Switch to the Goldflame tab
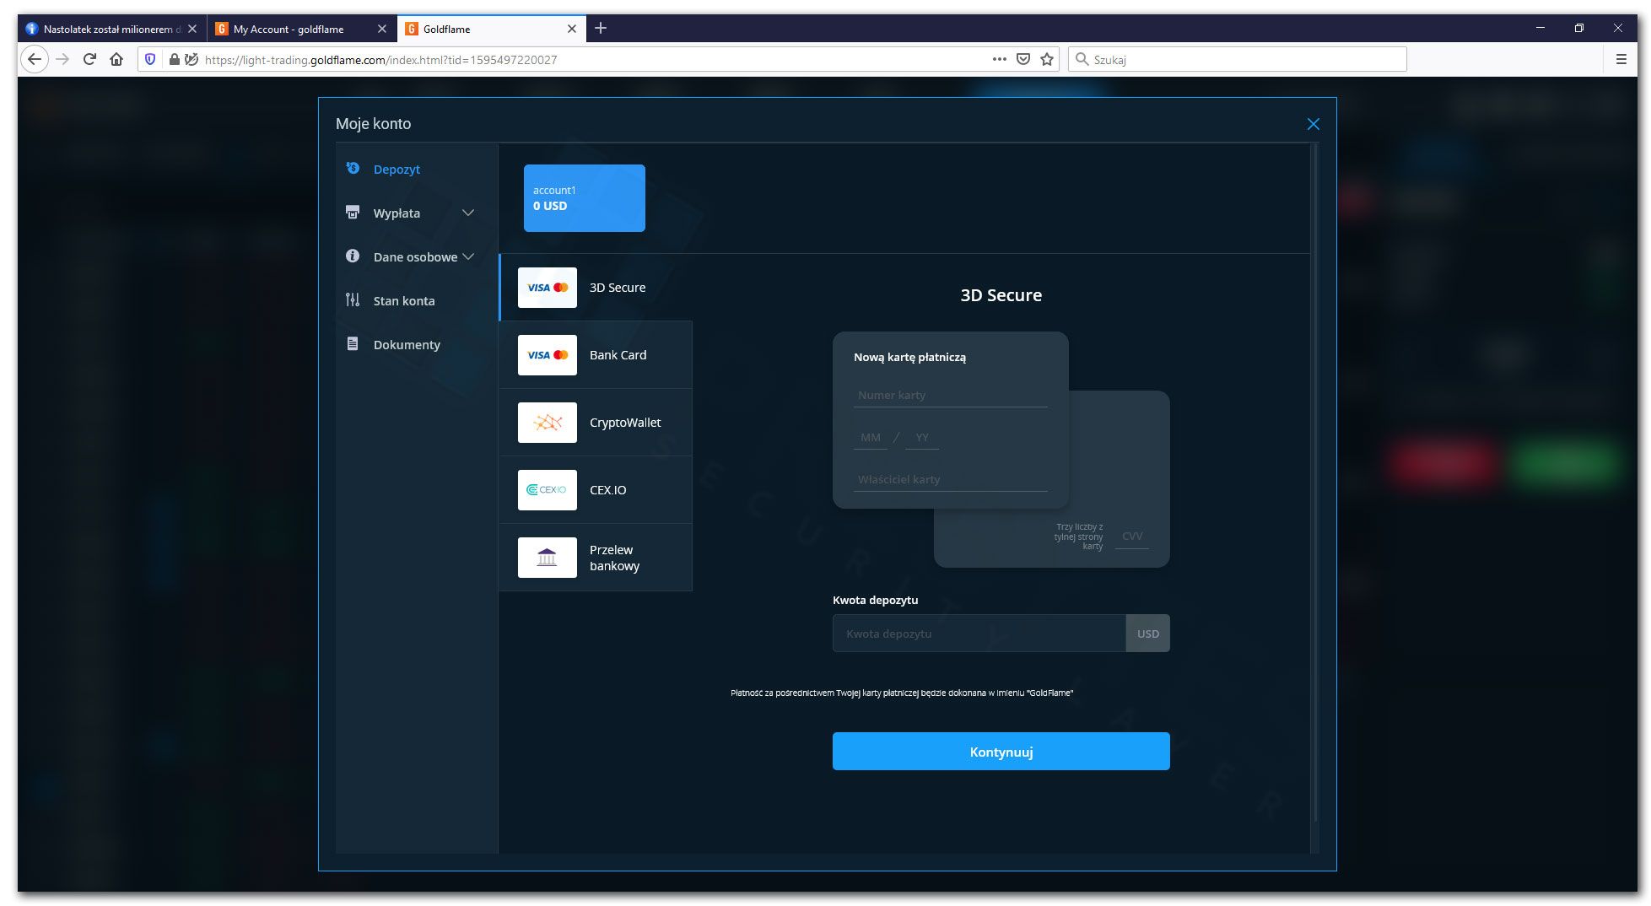Viewport: 1651px width, 906px height. point(492,29)
